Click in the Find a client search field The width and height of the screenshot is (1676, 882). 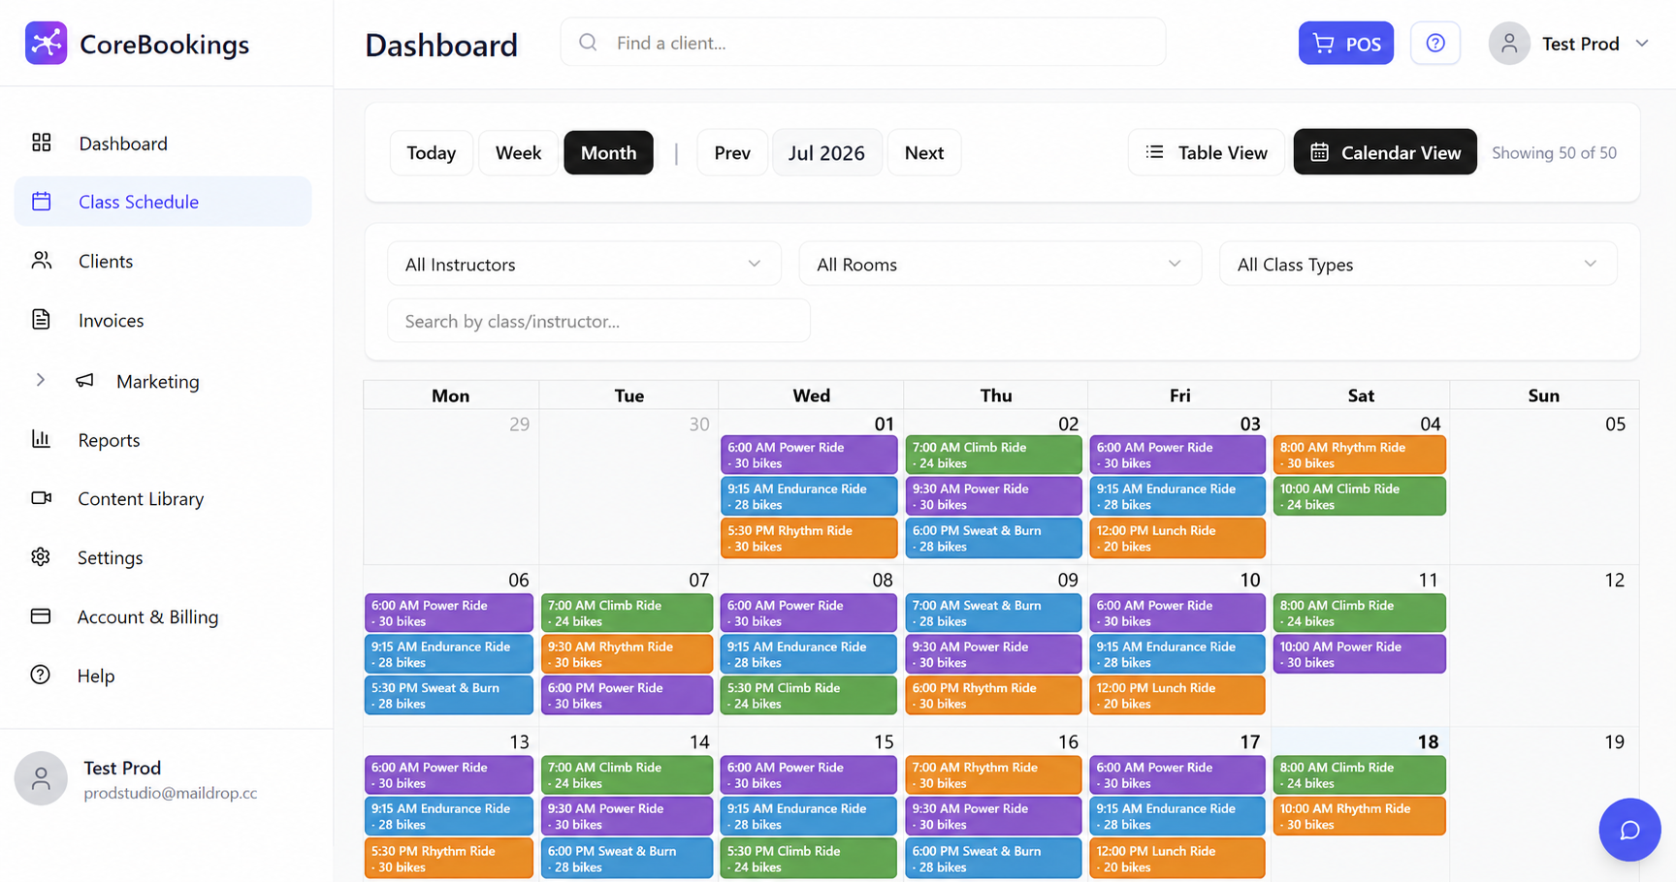click(x=863, y=43)
